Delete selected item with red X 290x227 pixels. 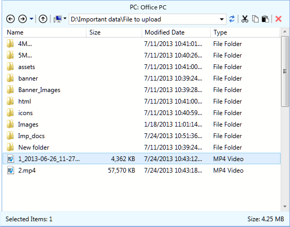coord(278,19)
